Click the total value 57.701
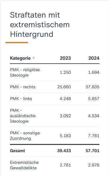The image size is (109, 176). (92, 151)
